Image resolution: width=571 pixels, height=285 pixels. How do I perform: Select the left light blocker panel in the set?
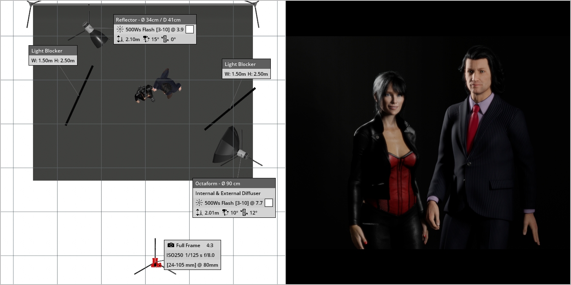coord(80,95)
